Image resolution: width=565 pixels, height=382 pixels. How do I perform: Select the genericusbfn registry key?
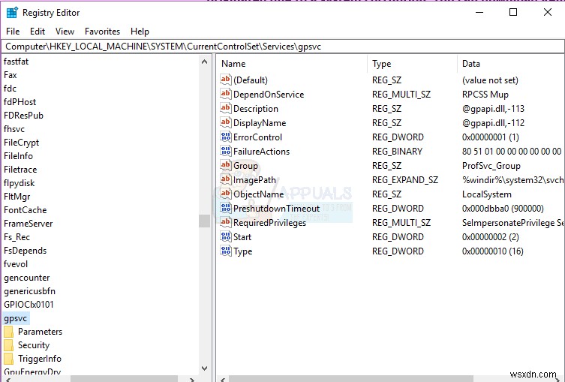click(29, 291)
